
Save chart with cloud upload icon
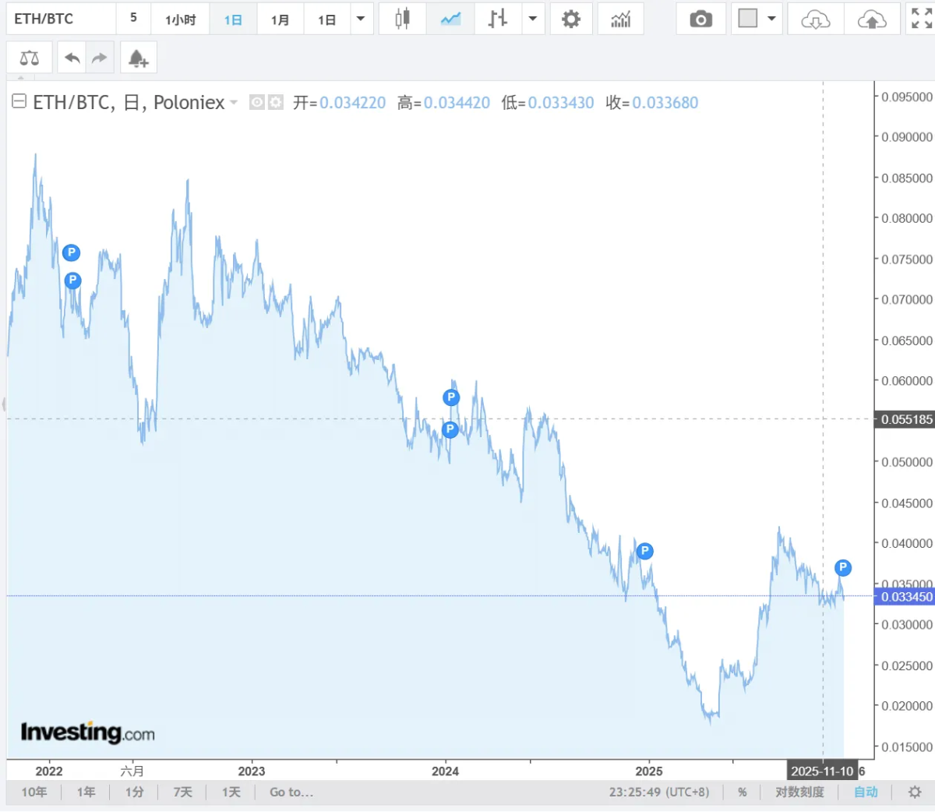[872, 19]
